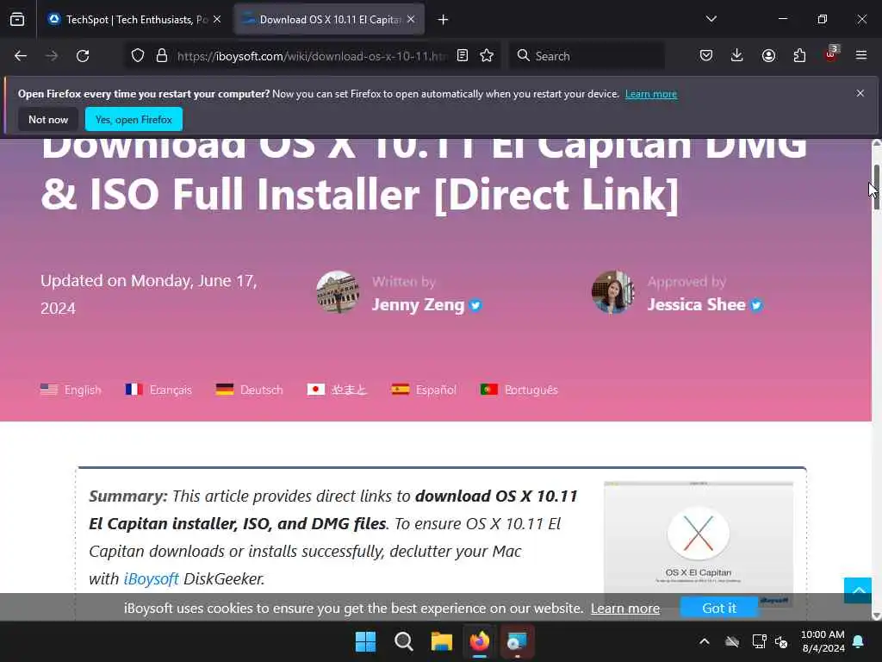
Task: Click the back-to-top arrow button
Action: click(858, 590)
